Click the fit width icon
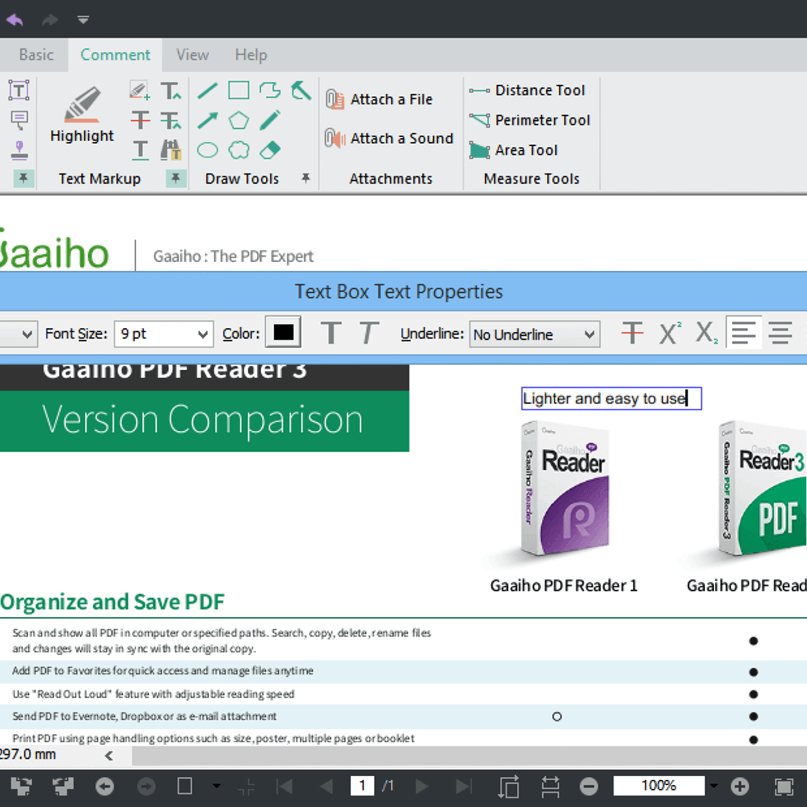Screen dimensions: 807x807 pyautogui.click(x=550, y=786)
